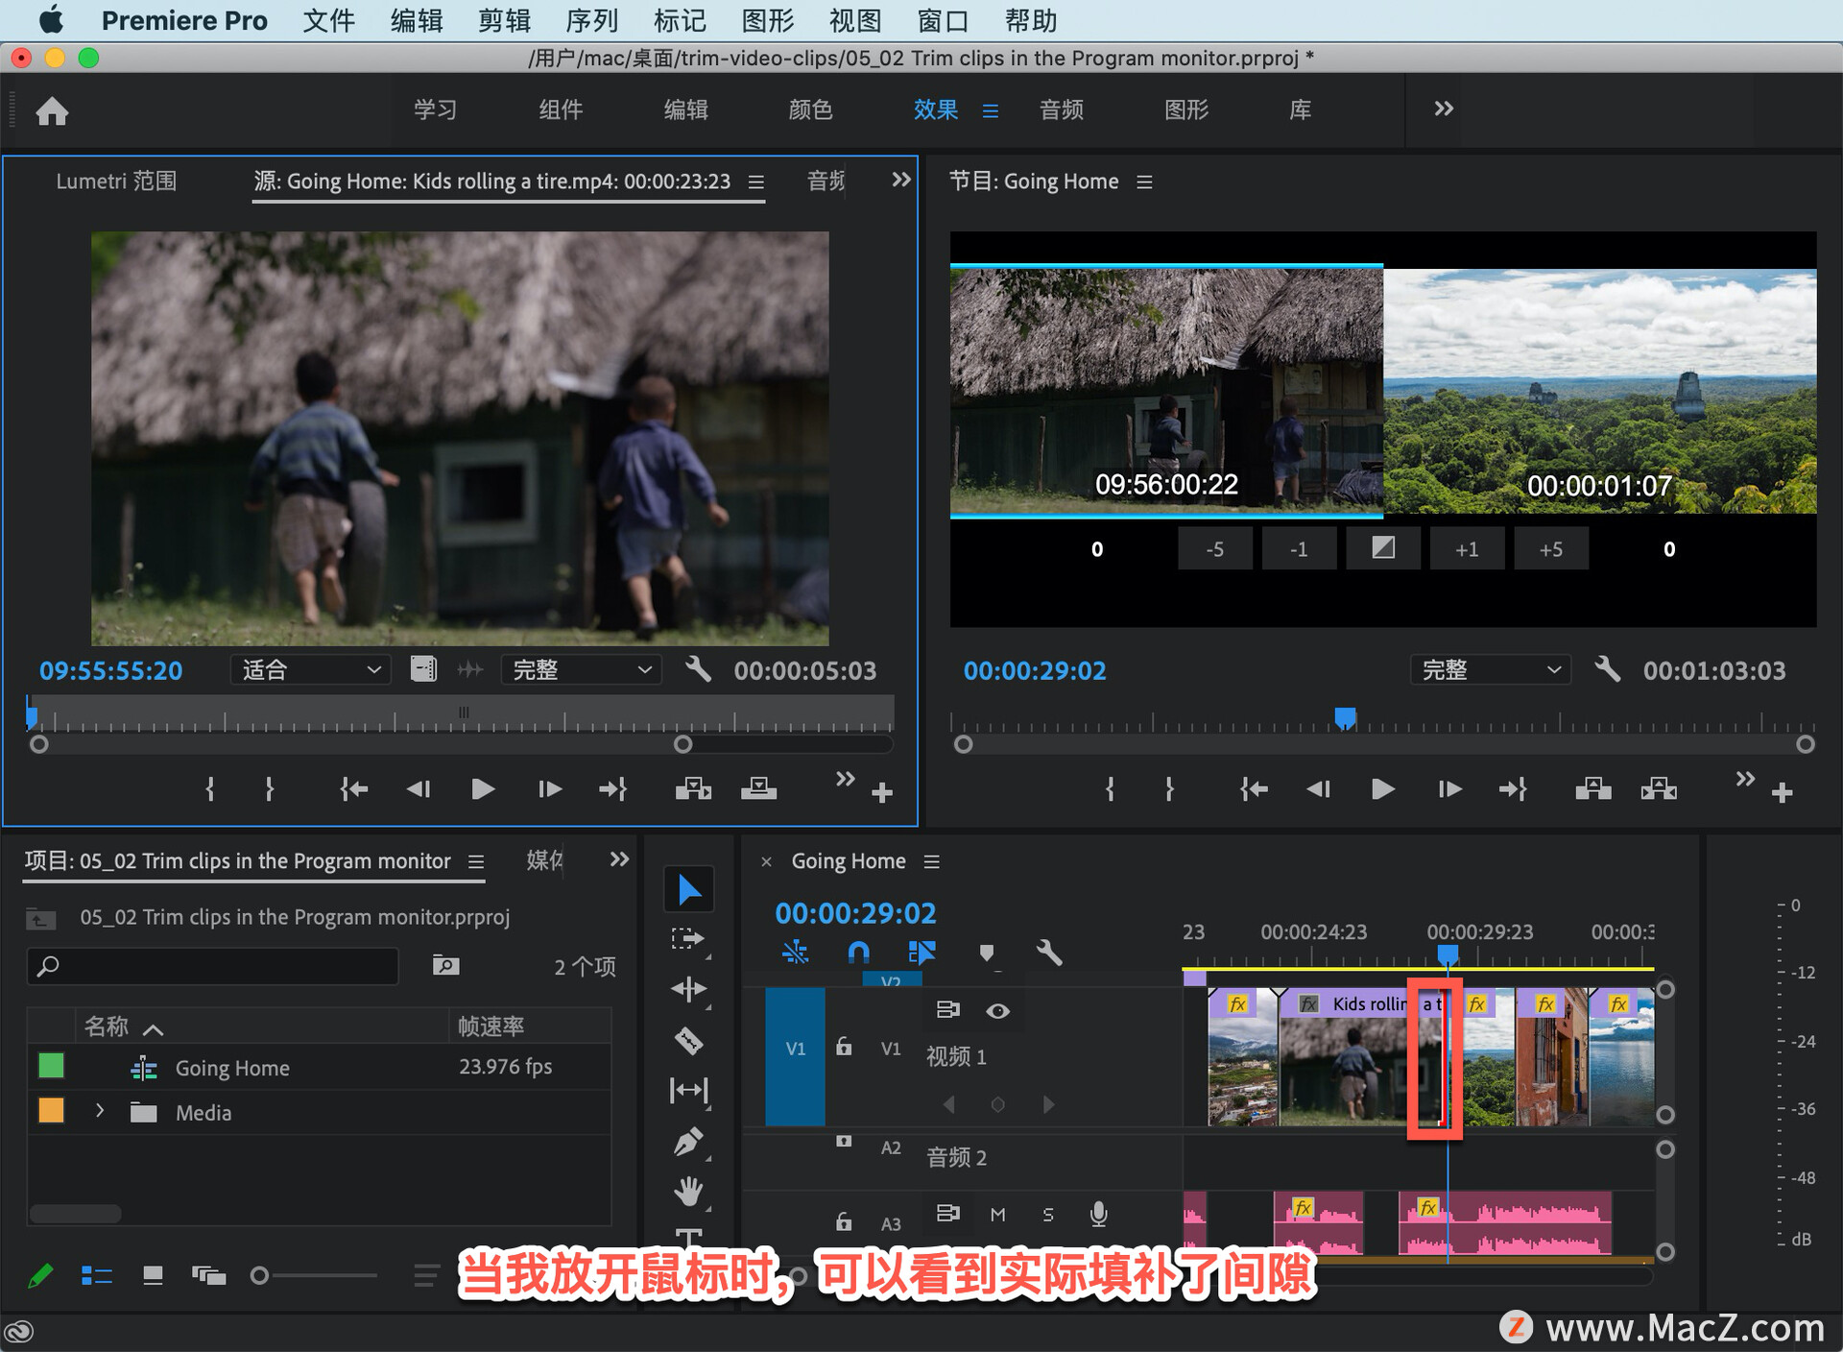Select the Pen tool
Screen dimensions: 1843x1352
tap(688, 1142)
